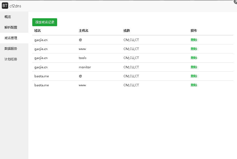Select the 域名管理 sidebar tab
The height and width of the screenshot is (159, 237).
point(11,38)
